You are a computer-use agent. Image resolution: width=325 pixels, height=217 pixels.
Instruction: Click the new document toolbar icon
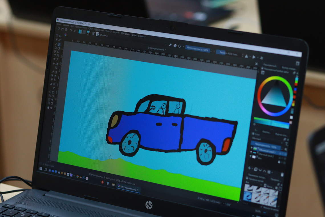59,29
